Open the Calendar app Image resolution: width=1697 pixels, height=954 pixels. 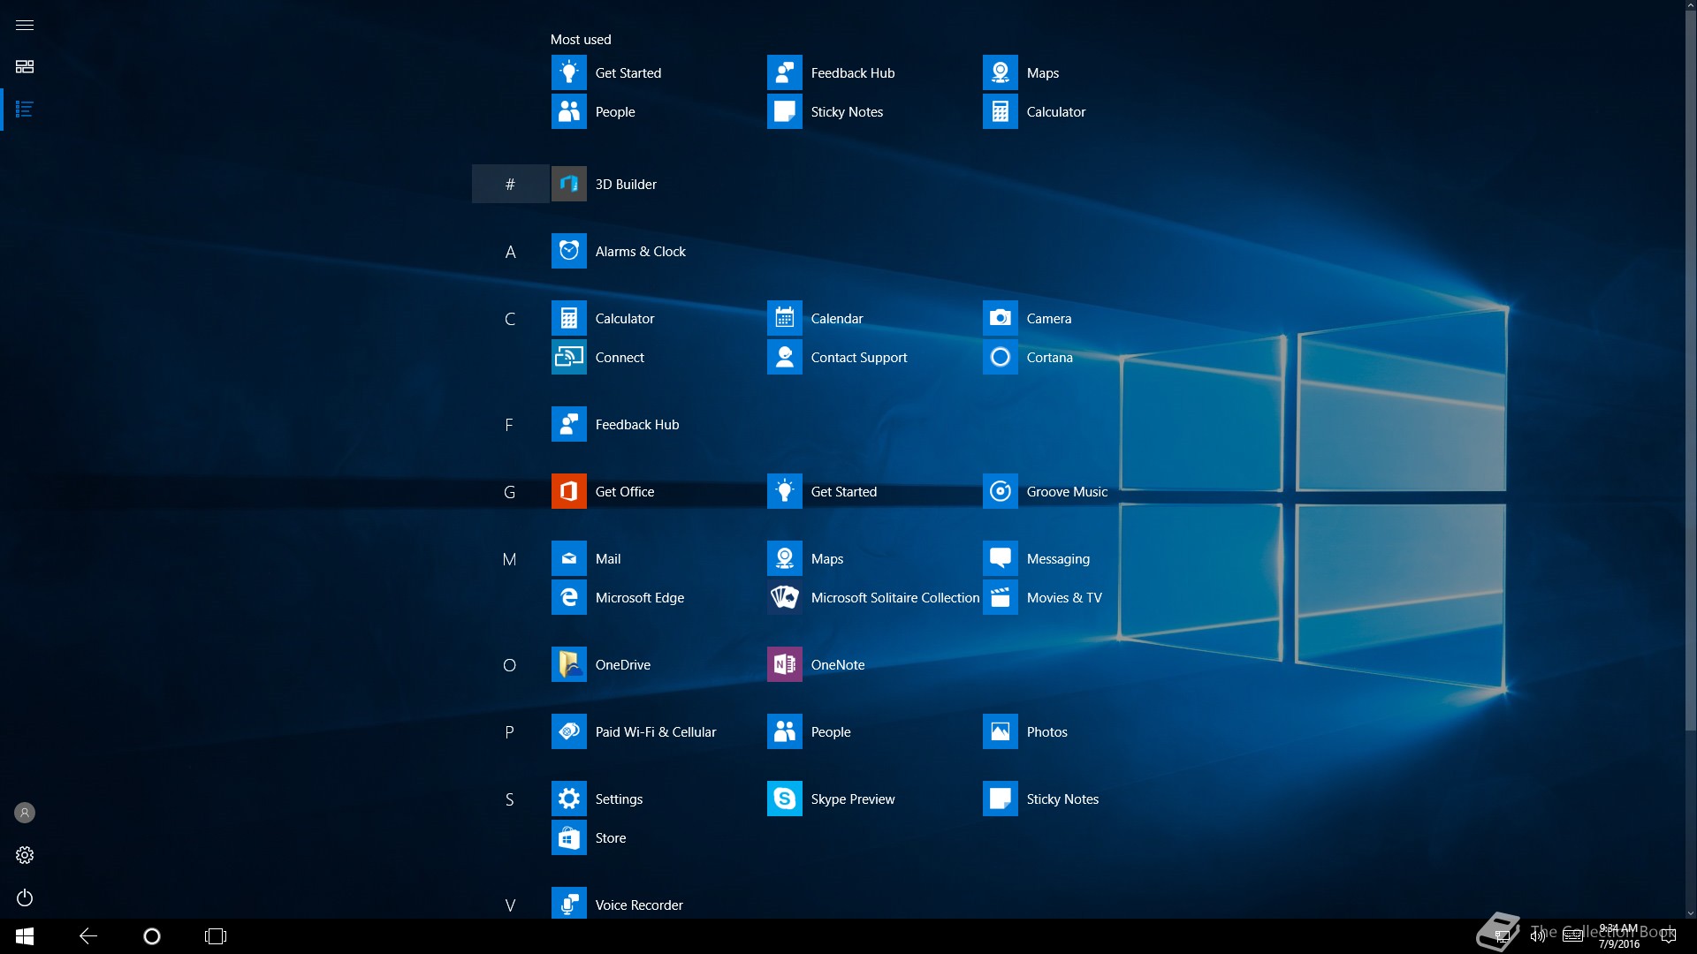pyautogui.click(x=815, y=318)
